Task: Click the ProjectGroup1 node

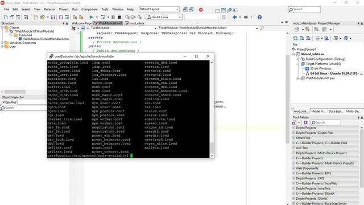Action: pyautogui.click(x=306, y=50)
